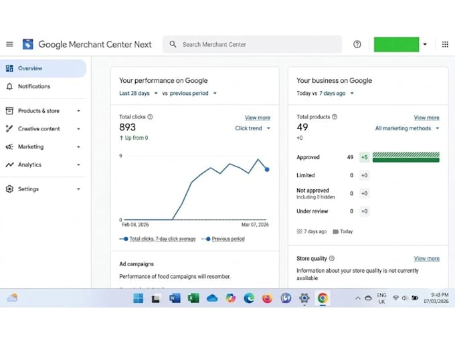View more for Total clicks
455x341 pixels.
[258, 118]
